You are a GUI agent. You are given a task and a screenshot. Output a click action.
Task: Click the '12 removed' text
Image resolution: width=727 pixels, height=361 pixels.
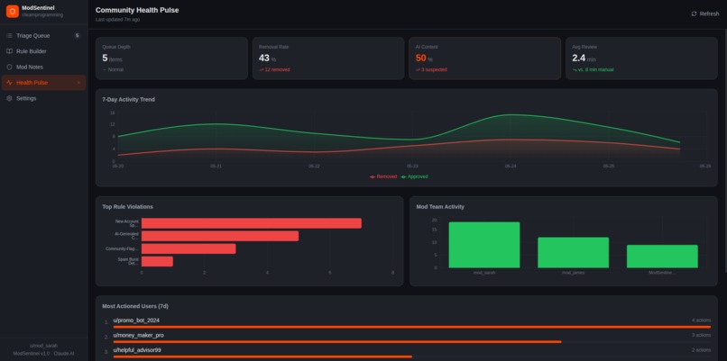click(277, 70)
